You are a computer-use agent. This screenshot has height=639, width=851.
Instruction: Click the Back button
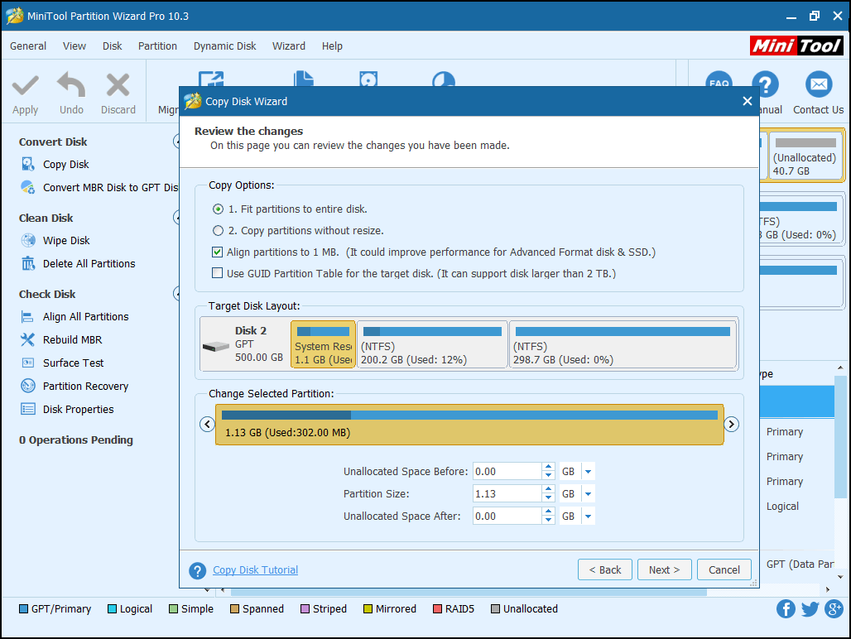tap(605, 569)
